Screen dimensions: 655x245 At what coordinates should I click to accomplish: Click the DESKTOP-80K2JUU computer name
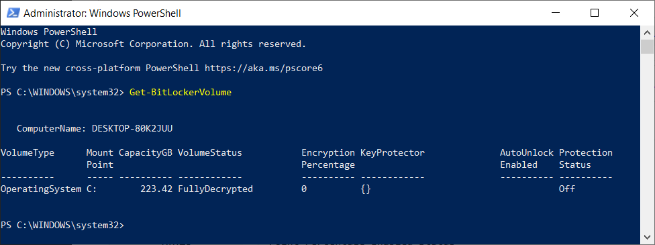(x=132, y=129)
